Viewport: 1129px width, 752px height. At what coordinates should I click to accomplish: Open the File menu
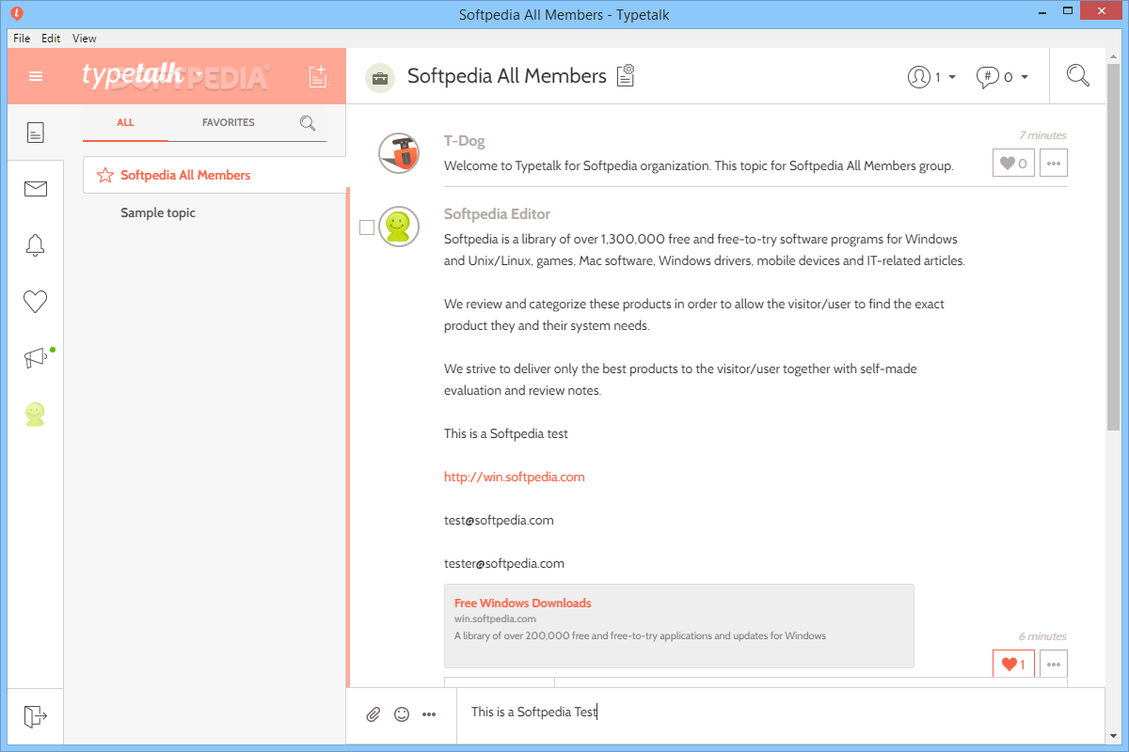22,39
